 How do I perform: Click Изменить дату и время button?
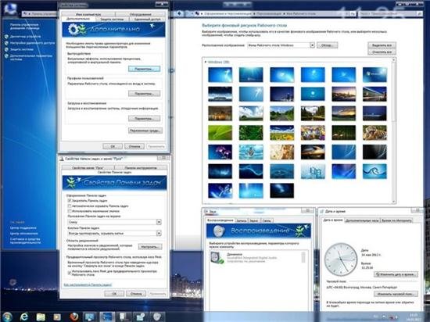tap(396, 274)
